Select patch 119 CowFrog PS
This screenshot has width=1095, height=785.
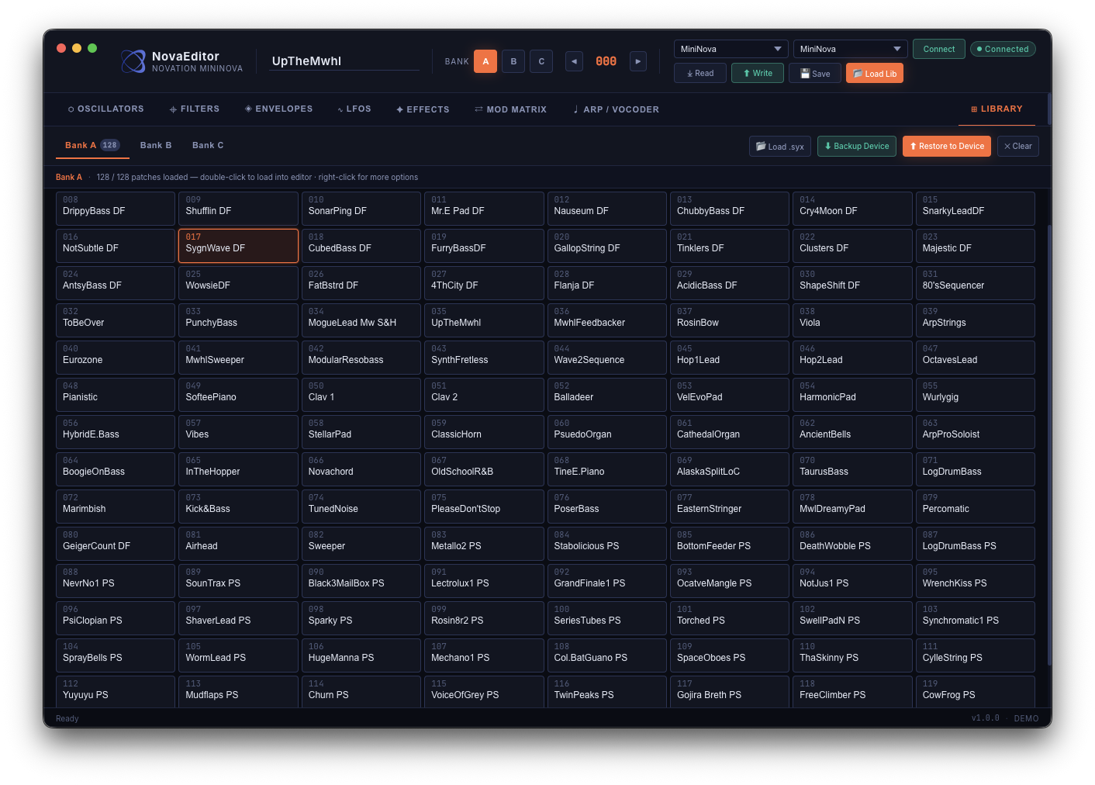coord(976,692)
